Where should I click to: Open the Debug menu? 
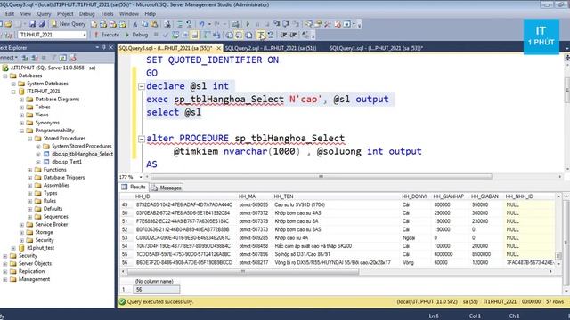[86, 14]
